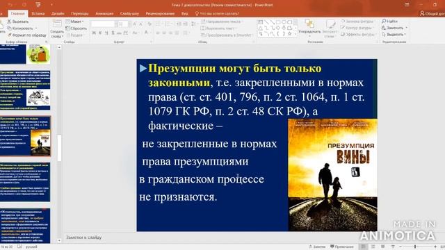The height and width of the screenshot is (250, 445).
Task: Open the Animations (Анимация) tab
Action: coord(104,13)
